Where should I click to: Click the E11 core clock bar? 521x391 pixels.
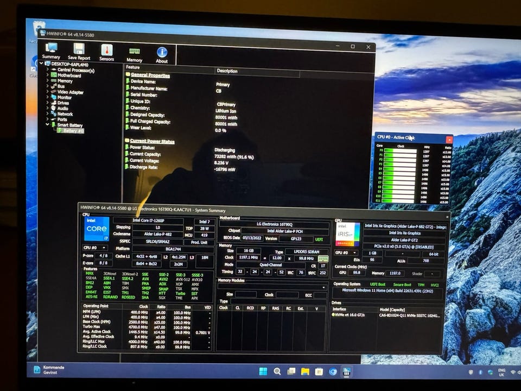click(x=397, y=200)
